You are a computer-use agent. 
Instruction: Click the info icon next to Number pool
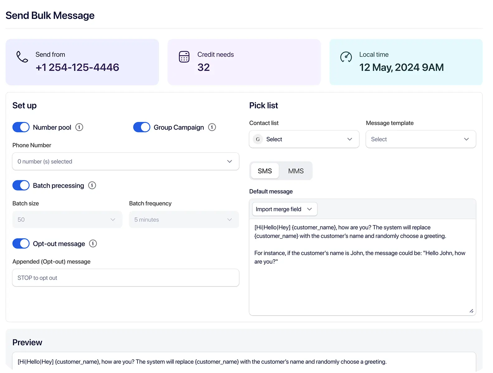point(79,127)
